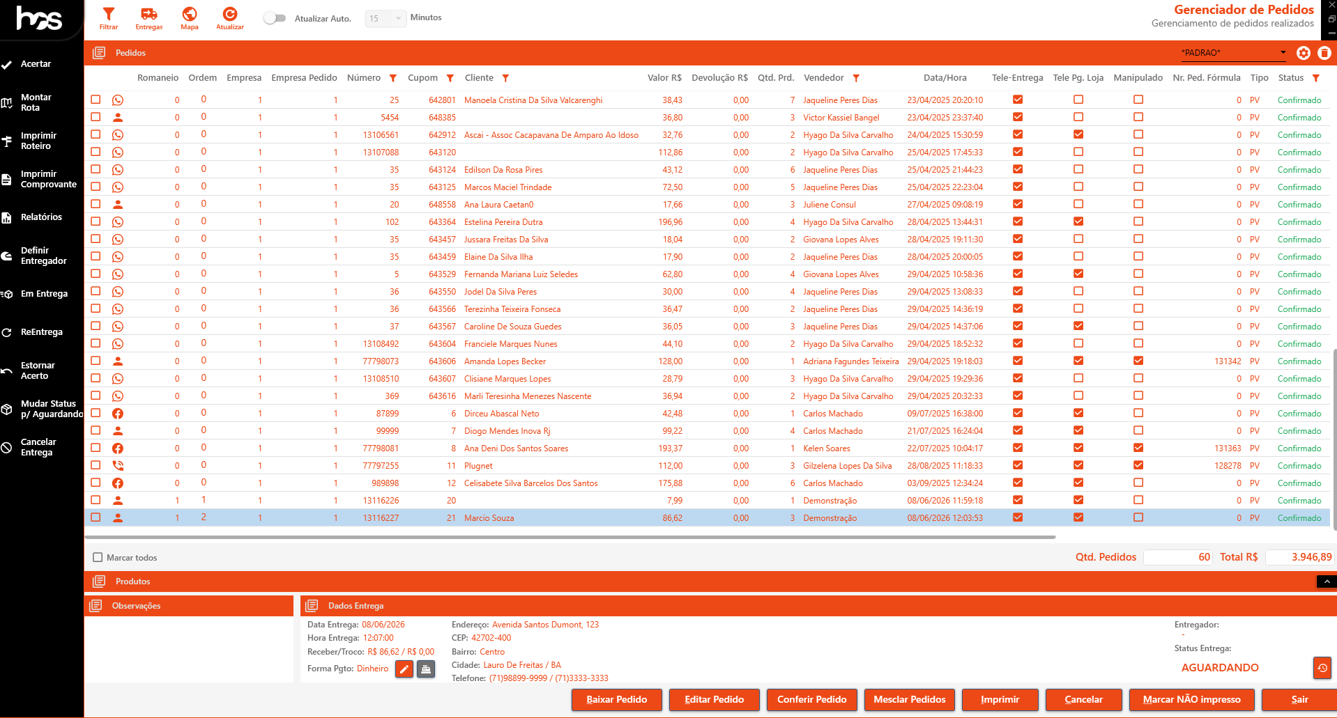Click delivery status history icon near AGUARDANDO
This screenshot has height=718, width=1337.
pos(1322,668)
